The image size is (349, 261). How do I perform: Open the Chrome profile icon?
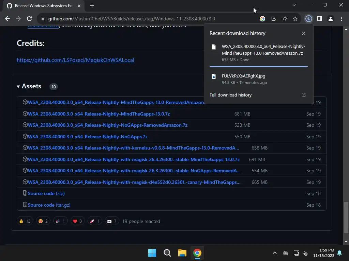[x=331, y=19]
